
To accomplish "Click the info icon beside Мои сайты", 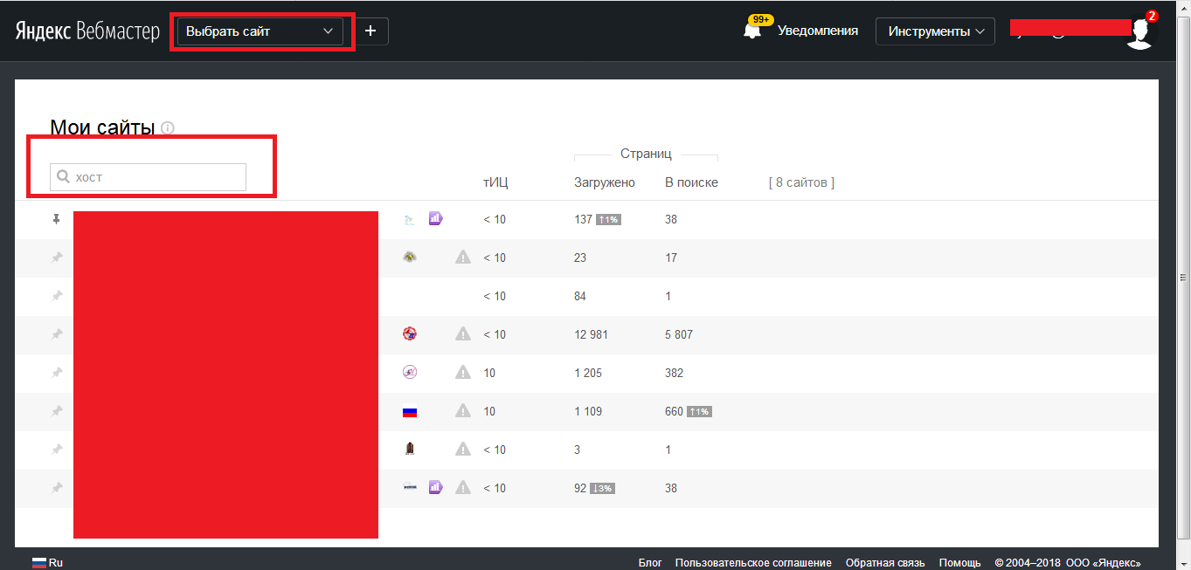I will click(x=168, y=128).
